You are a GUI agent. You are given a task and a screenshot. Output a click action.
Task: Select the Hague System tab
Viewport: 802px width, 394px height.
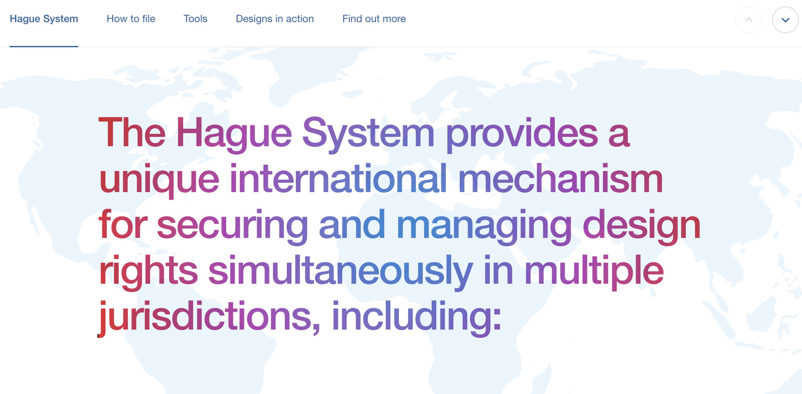(44, 19)
